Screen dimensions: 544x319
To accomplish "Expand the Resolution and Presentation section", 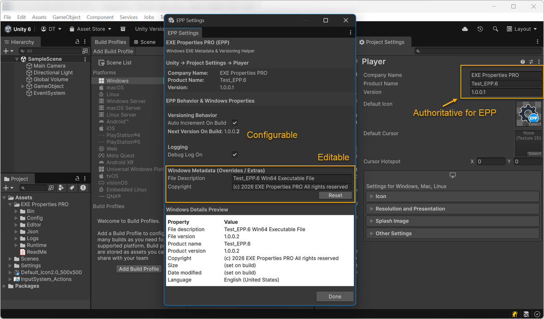I will [x=410, y=209].
